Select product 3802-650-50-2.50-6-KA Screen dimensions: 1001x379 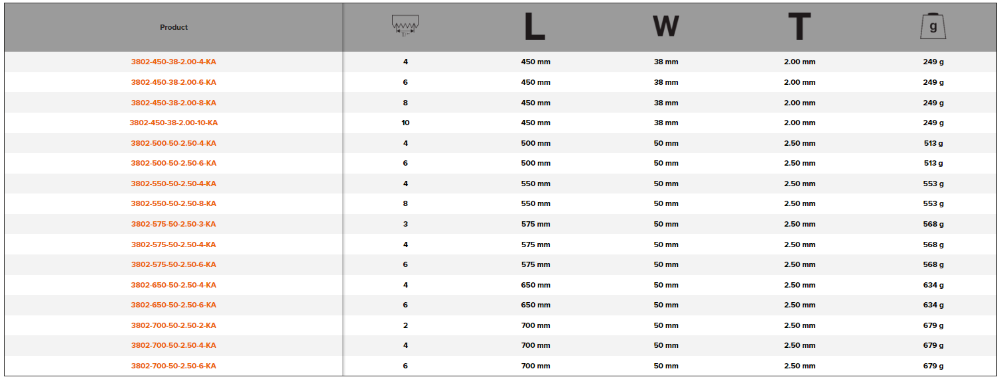pos(174,305)
